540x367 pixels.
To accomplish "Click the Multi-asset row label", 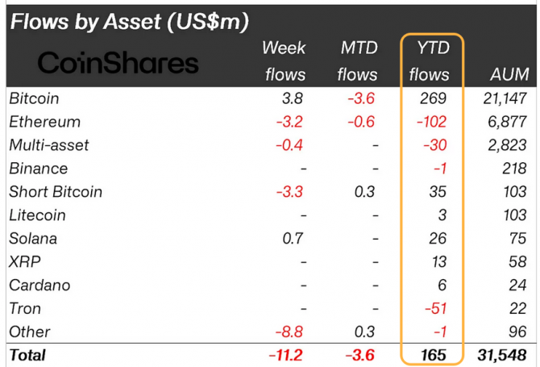I will 49,145.
